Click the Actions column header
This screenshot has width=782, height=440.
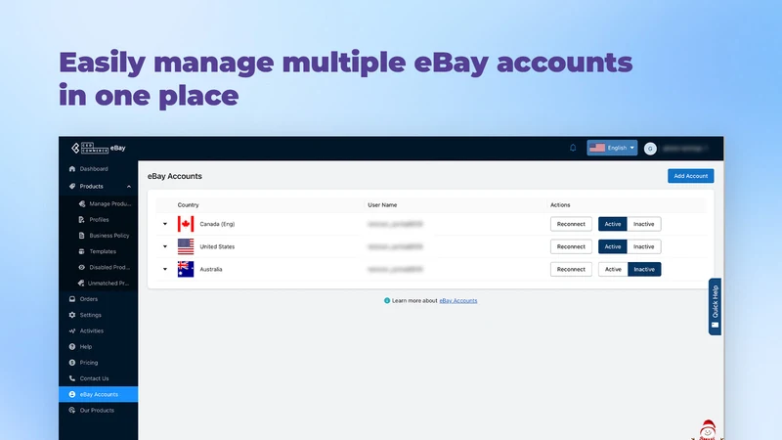(560, 205)
